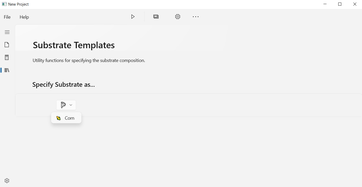Minimize the New Project window
This screenshot has width=362, height=187.
click(325, 4)
